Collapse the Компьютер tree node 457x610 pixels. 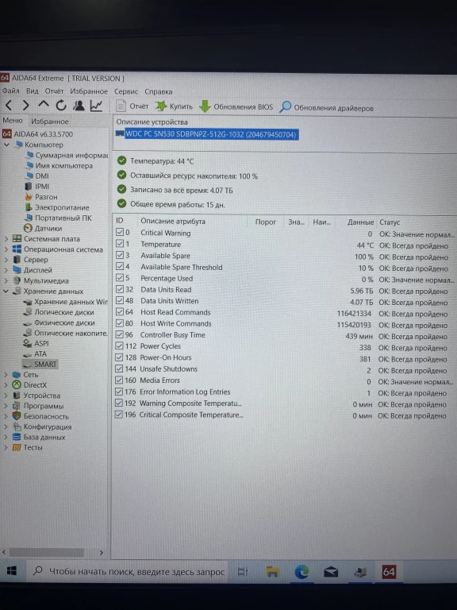6,145
